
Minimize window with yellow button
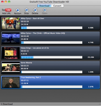[6, 2]
